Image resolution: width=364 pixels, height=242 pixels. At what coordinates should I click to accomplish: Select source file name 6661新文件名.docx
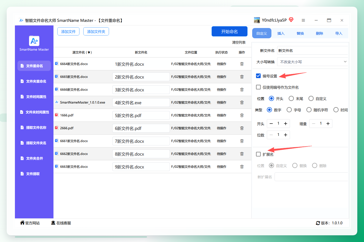tap(74, 141)
